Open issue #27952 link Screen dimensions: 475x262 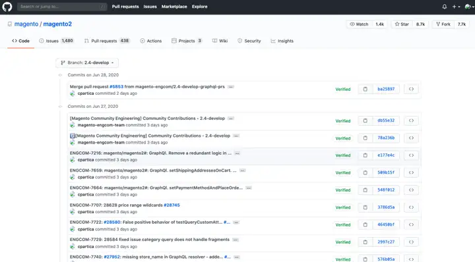pyautogui.click(x=111, y=257)
